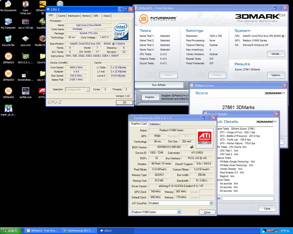Click the Start button on taskbar

tap(11, 231)
